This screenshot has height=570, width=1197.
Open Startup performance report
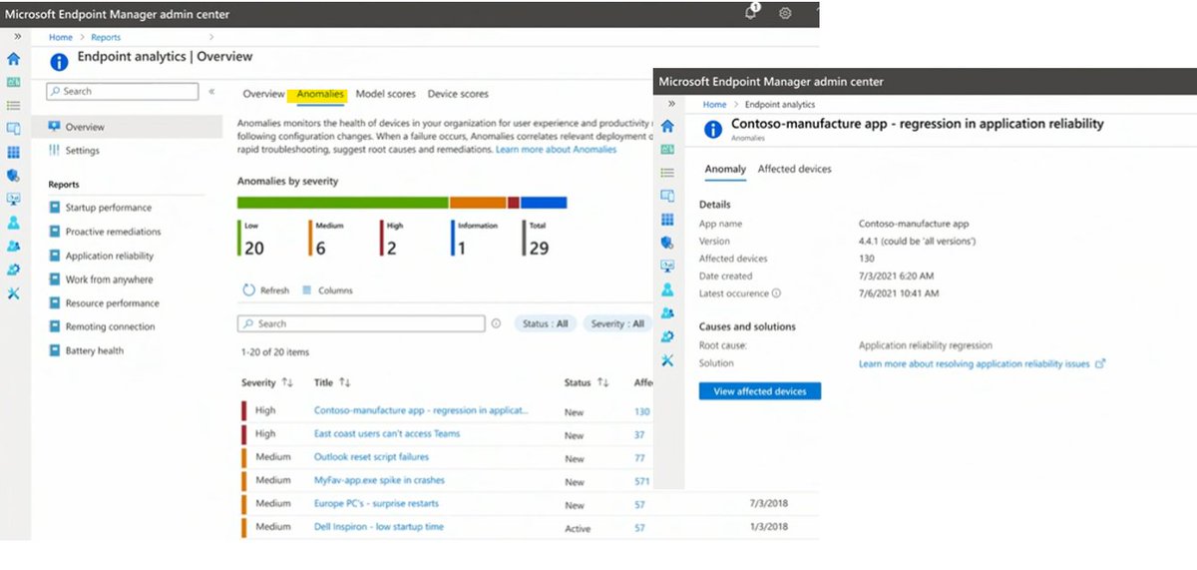pyautogui.click(x=108, y=208)
